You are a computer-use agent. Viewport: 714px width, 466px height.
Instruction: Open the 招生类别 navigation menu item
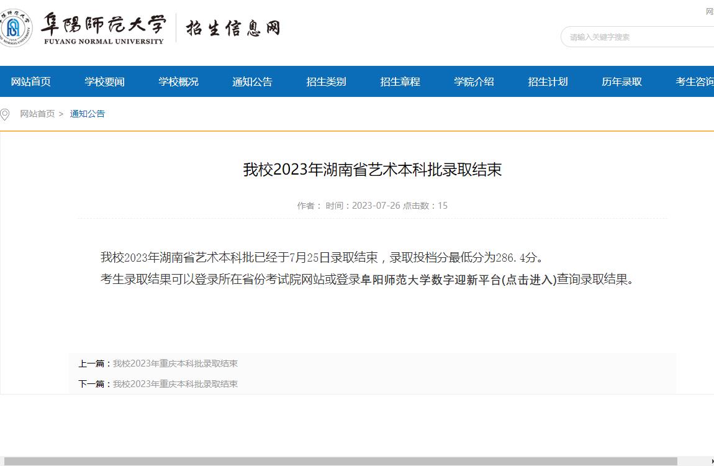pos(326,81)
